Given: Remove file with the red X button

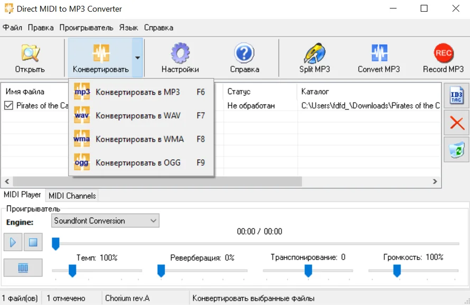Looking at the screenshot, I should click(456, 123).
